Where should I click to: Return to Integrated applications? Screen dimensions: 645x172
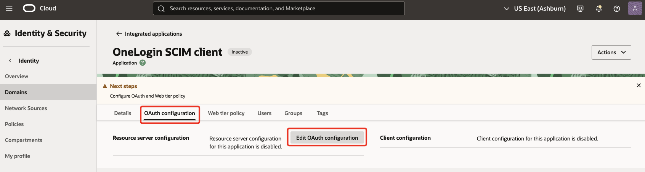pos(149,34)
